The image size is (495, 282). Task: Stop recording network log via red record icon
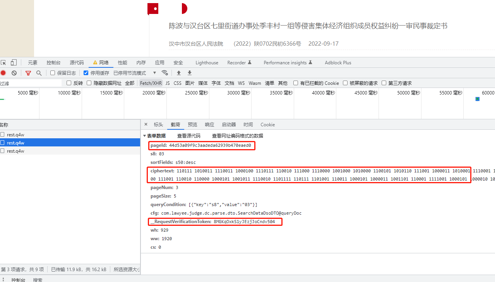pos(3,73)
